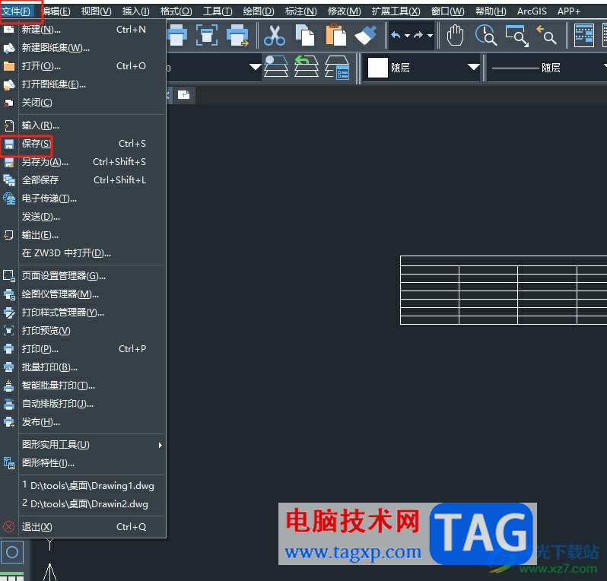The height and width of the screenshot is (581, 607).
Task: Click the new drawing tab plus icon
Action: tap(183, 95)
